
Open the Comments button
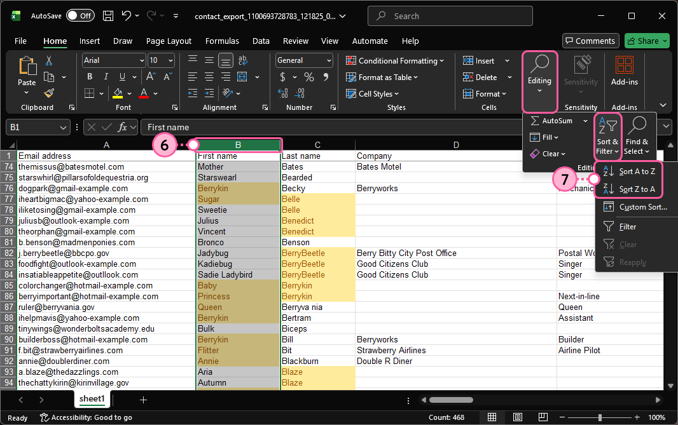click(591, 41)
